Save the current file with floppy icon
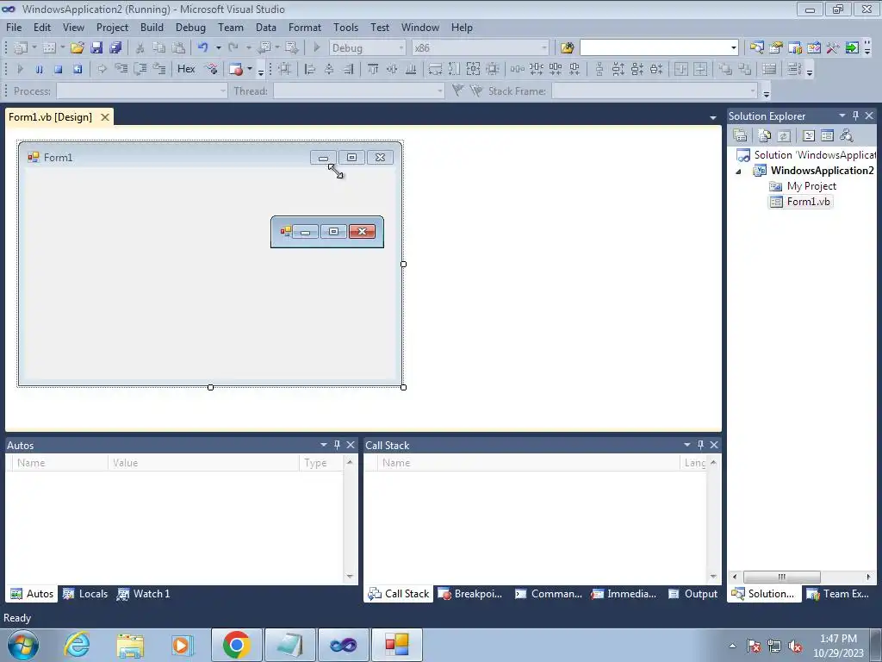This screenshot has width=882, height=662. pos(96,48)
